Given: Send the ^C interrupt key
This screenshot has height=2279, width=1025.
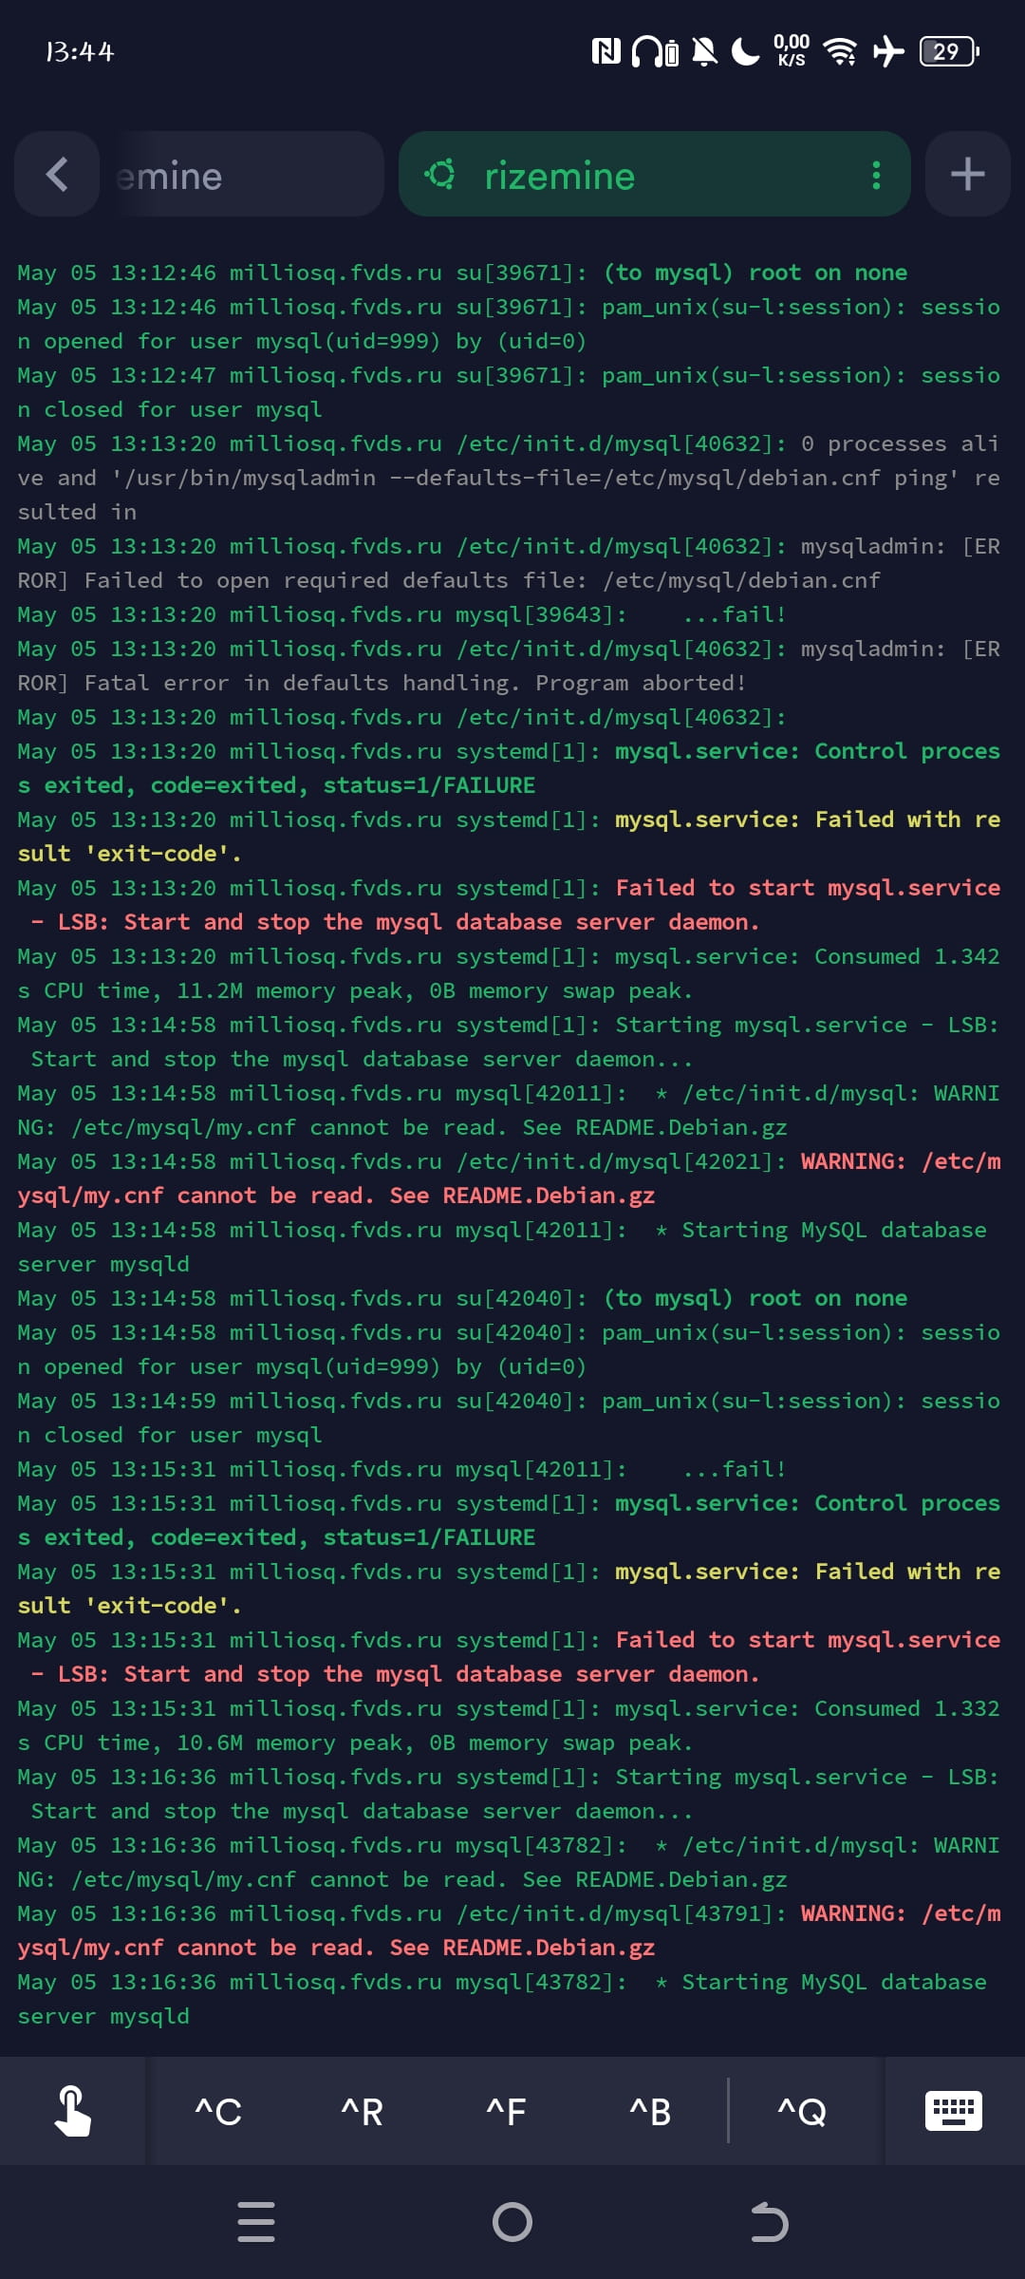Looking at the screenshot, I should pyautogui.click(x=218, y=2112).
